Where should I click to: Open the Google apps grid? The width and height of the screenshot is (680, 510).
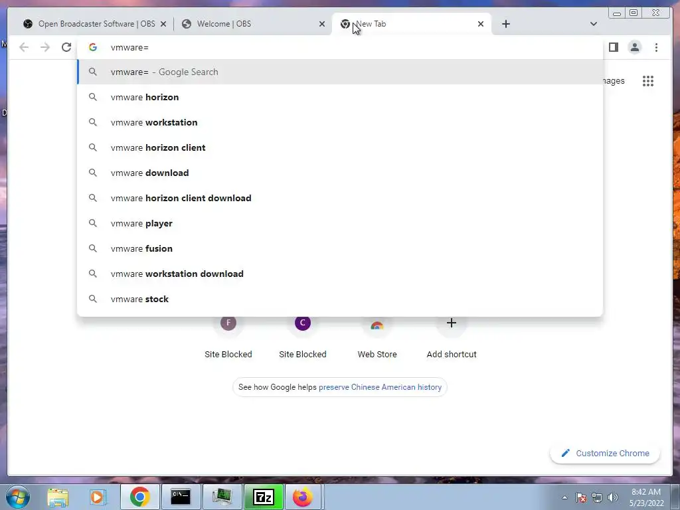click(648, 81)
